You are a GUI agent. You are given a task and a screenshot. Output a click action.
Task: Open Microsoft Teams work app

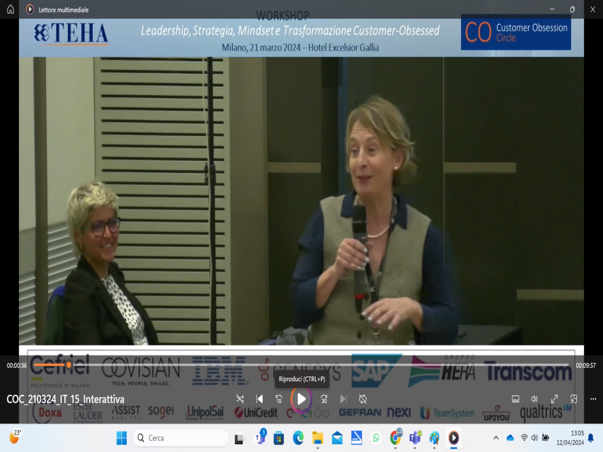coord(415,438)
